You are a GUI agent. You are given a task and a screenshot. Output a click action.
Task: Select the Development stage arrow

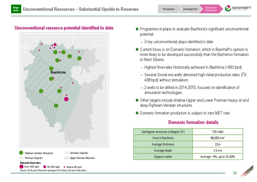click(x=190, y=9)
